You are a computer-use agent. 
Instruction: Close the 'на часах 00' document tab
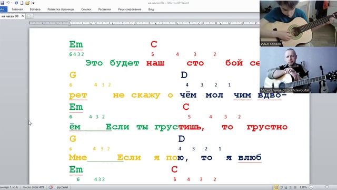point(23,16)
